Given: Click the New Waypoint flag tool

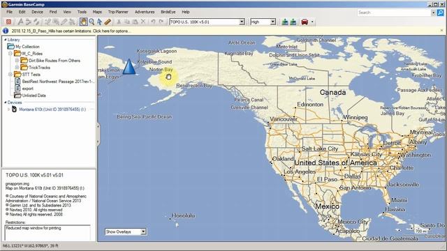Looking at the screenshot, I should click(x=20, y=22).
